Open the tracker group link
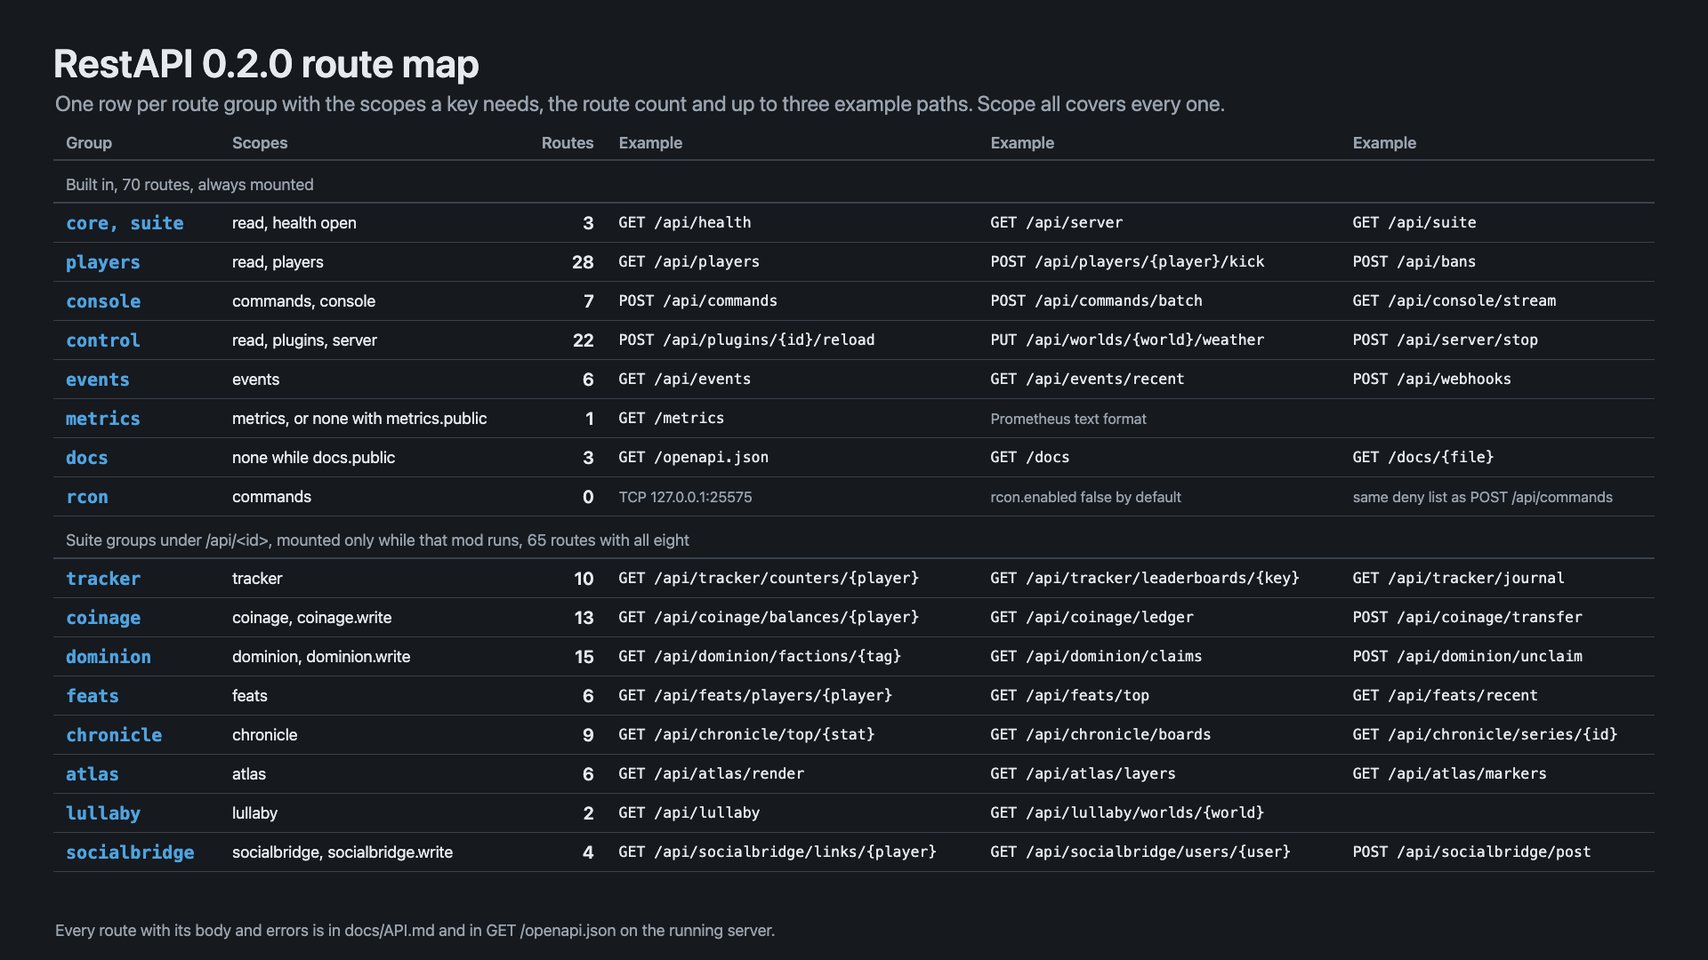The height and width of the screenshot is (960, 1708). (103, 579)
